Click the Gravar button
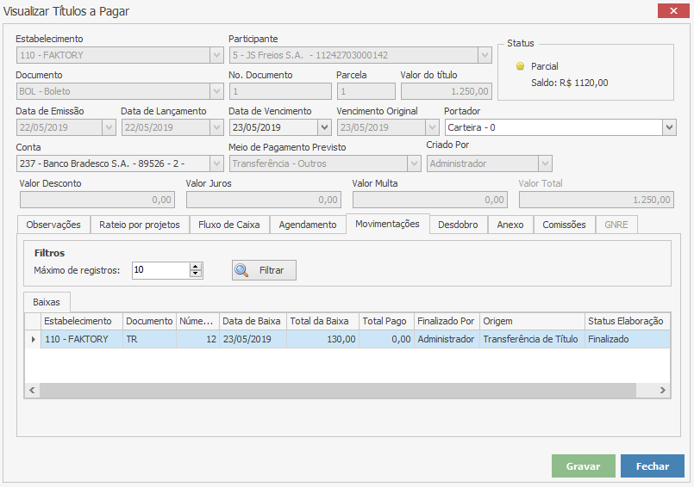Image resolution: width=694 pixels, height=487 pixels. pos(583,466)
